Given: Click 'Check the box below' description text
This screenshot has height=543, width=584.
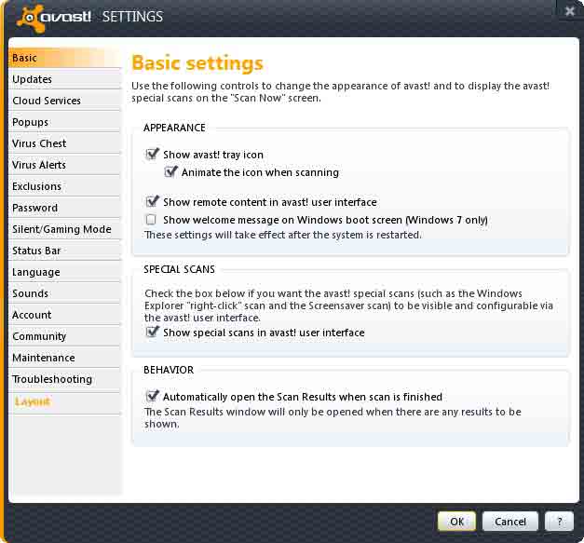Looking at the screenshot, I should 348,305.
